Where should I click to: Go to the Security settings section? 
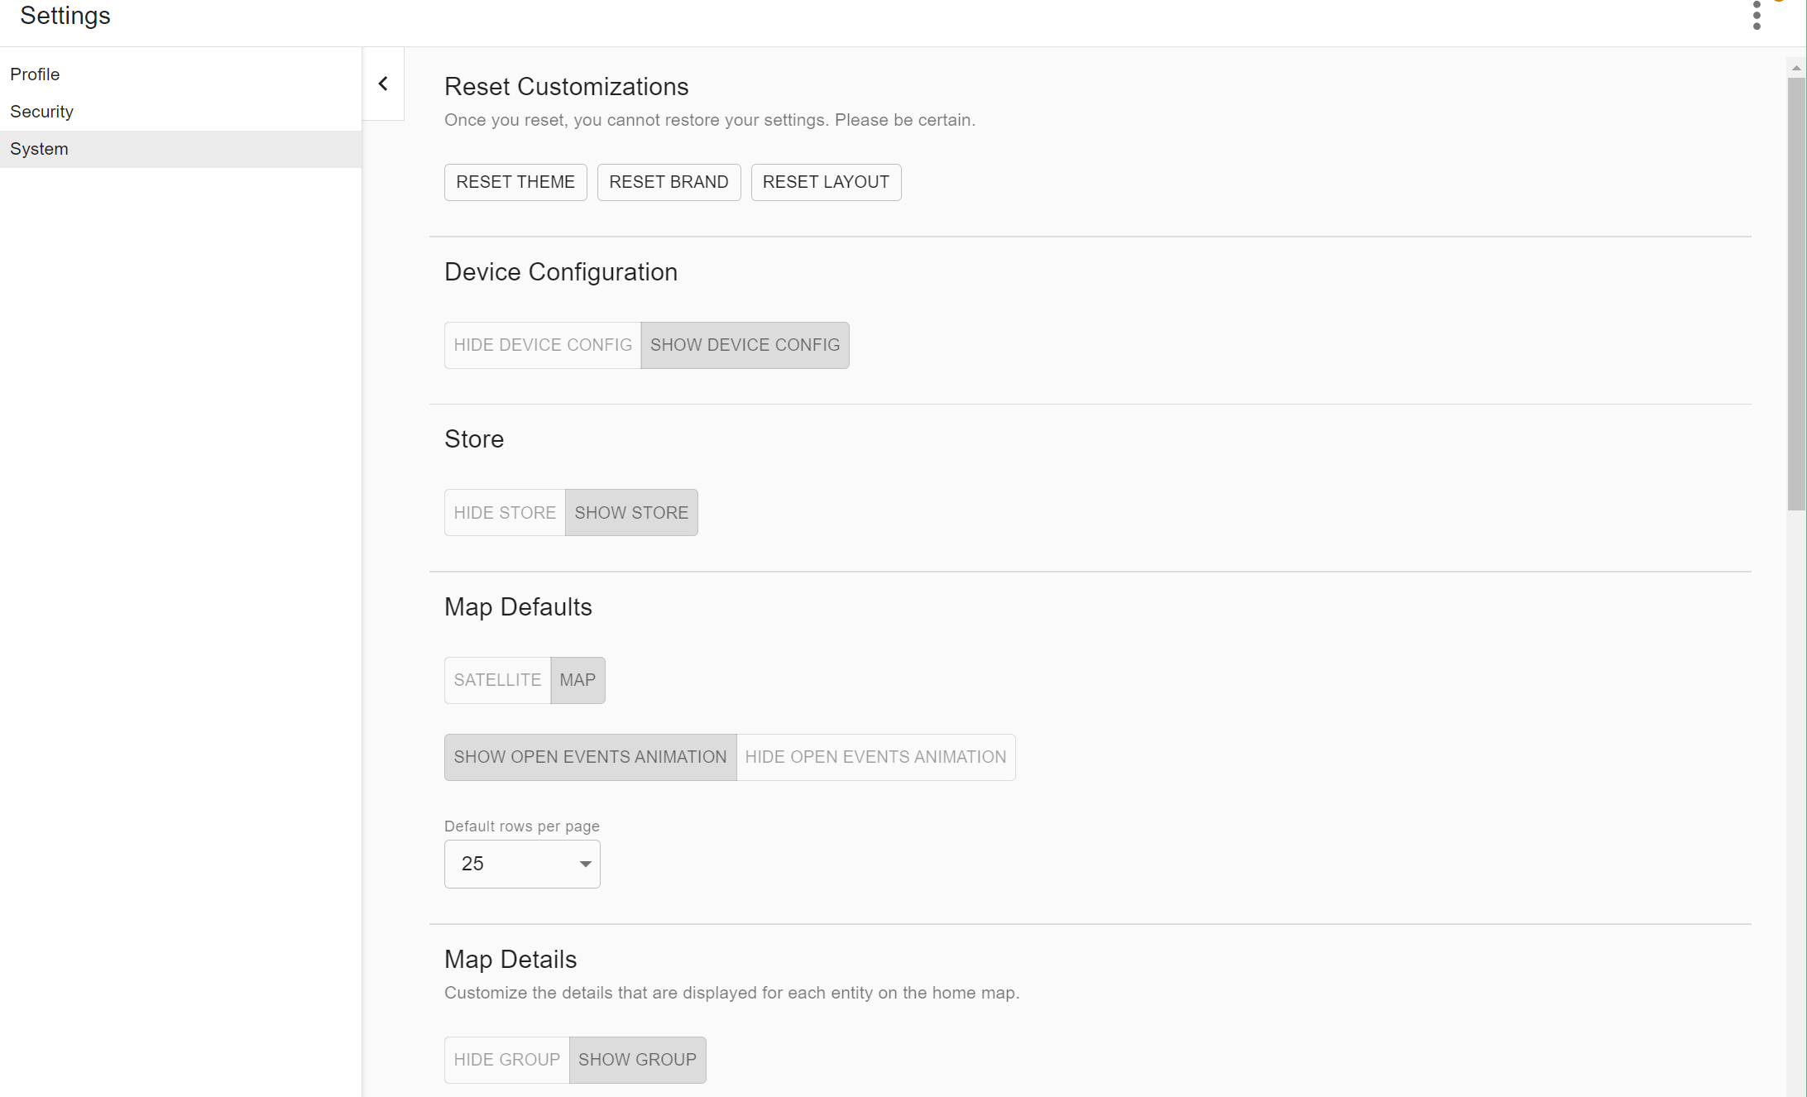point(41,112)
